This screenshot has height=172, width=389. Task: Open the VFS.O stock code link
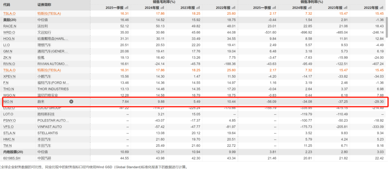8,127
